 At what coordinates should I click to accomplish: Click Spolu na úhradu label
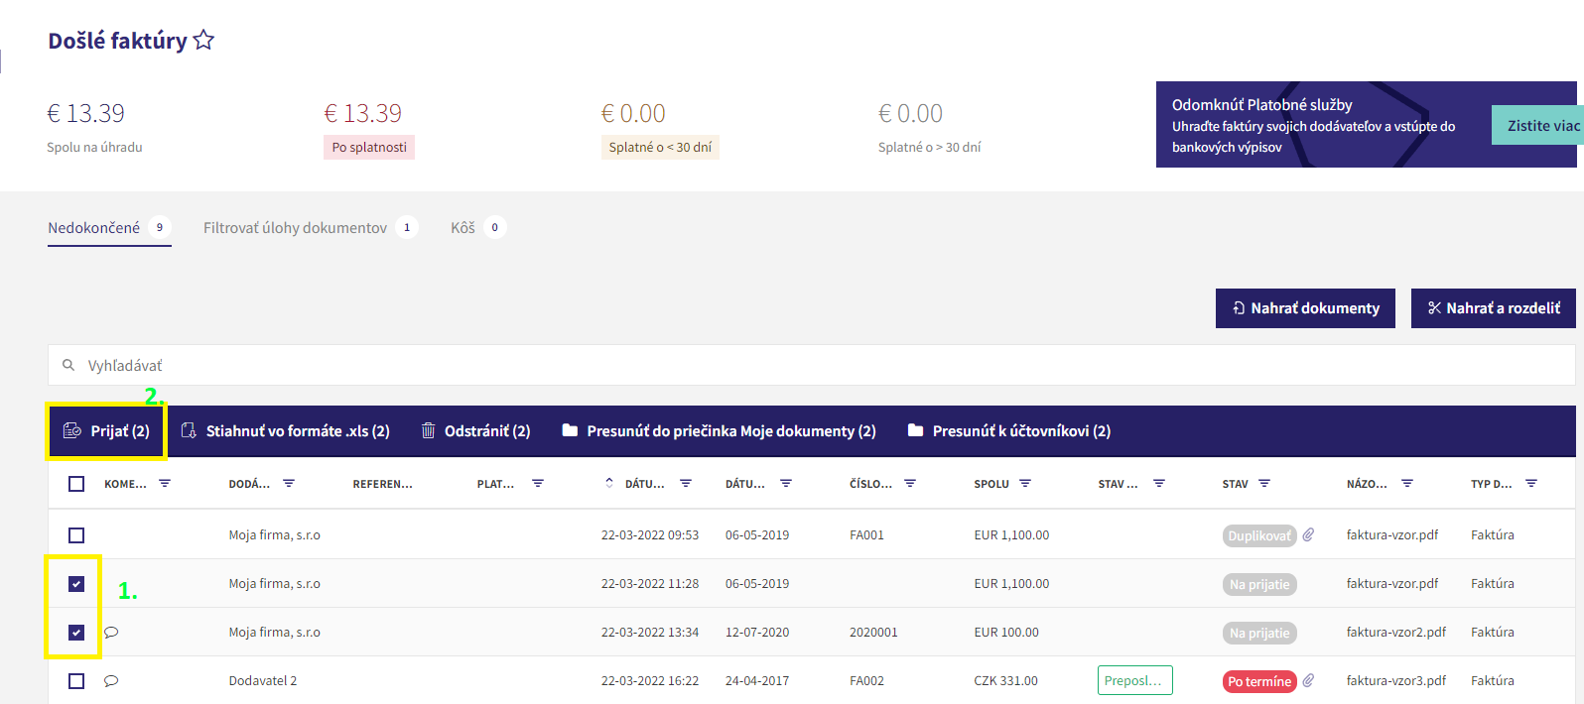[94, 147]
